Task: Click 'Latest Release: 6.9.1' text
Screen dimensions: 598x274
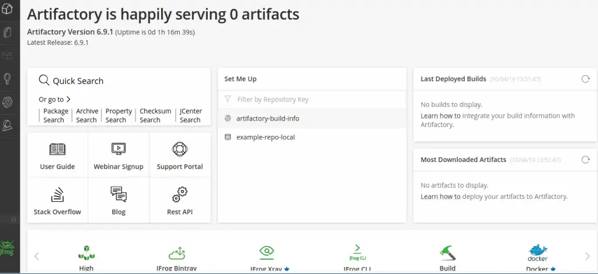Action: 58,43
